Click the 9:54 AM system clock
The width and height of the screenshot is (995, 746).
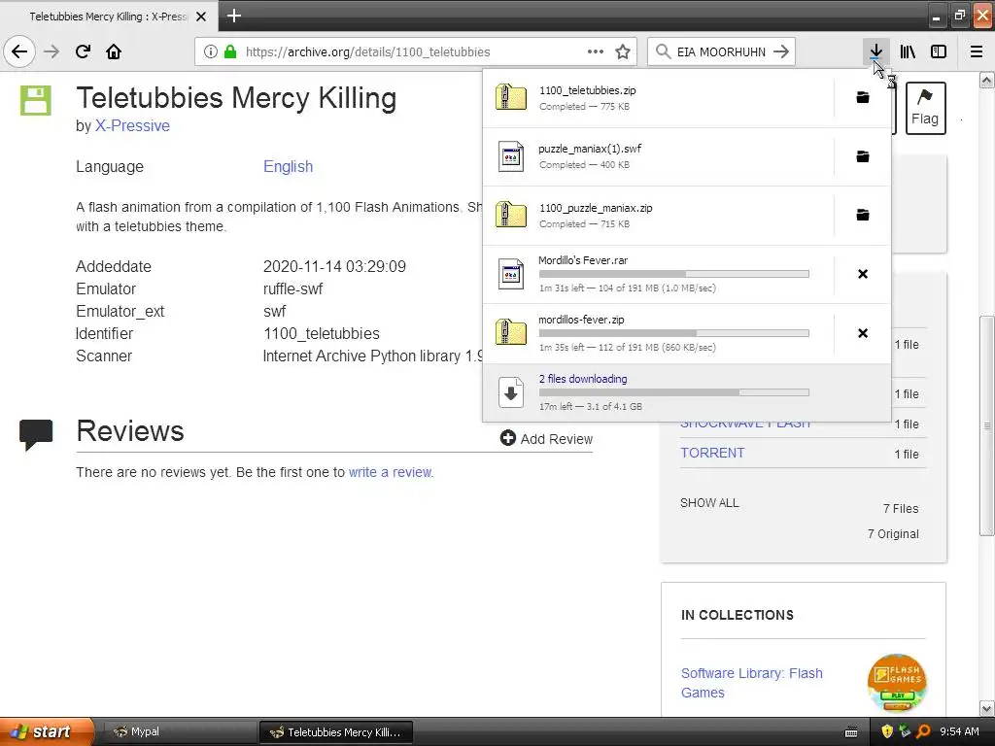[x=959, y=731]
